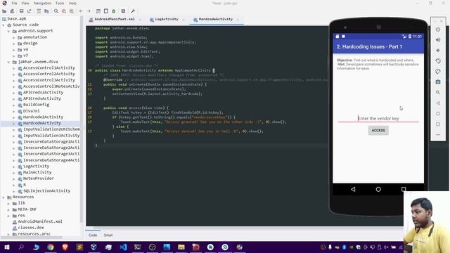
Task: Switch to the AndroidManifest.xml tab
Action: pos(115,19)
